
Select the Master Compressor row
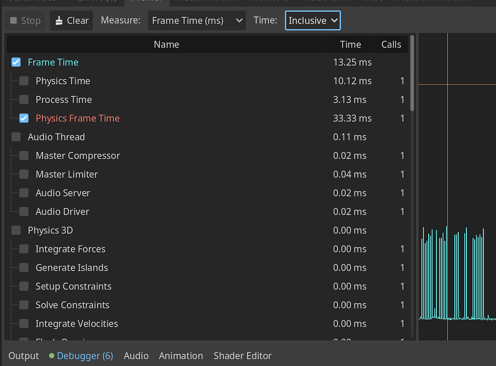click(x=77, y=155)
